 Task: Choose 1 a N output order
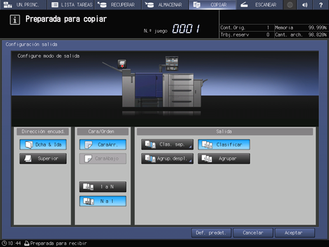[x=103, y=187]
